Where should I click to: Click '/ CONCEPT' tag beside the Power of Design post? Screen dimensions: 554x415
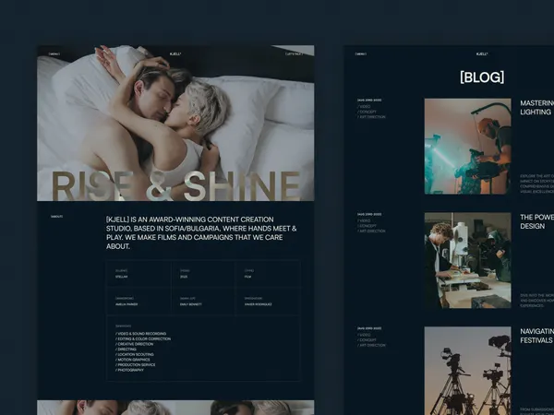coord(367,226)
